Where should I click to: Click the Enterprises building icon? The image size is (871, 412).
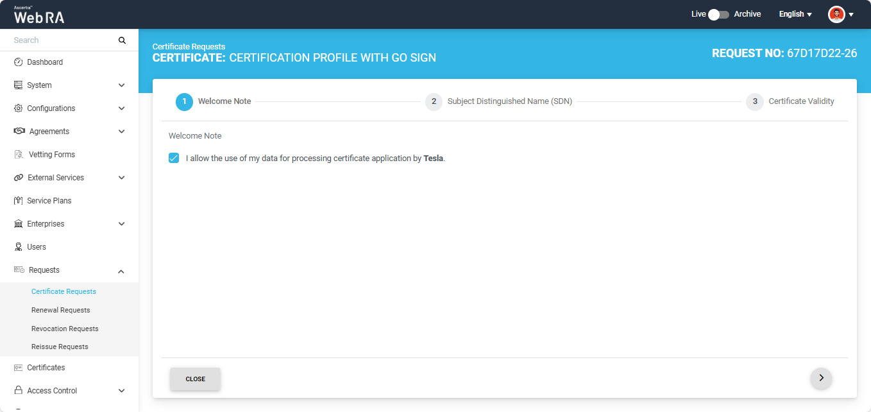click(18, 224)
